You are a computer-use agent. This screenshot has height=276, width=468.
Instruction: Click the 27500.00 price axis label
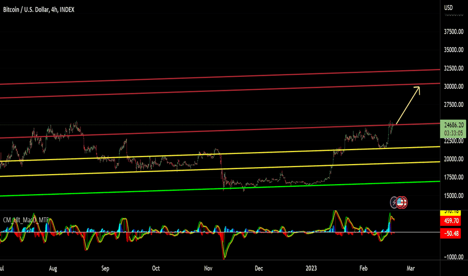[x=453, y=105]
